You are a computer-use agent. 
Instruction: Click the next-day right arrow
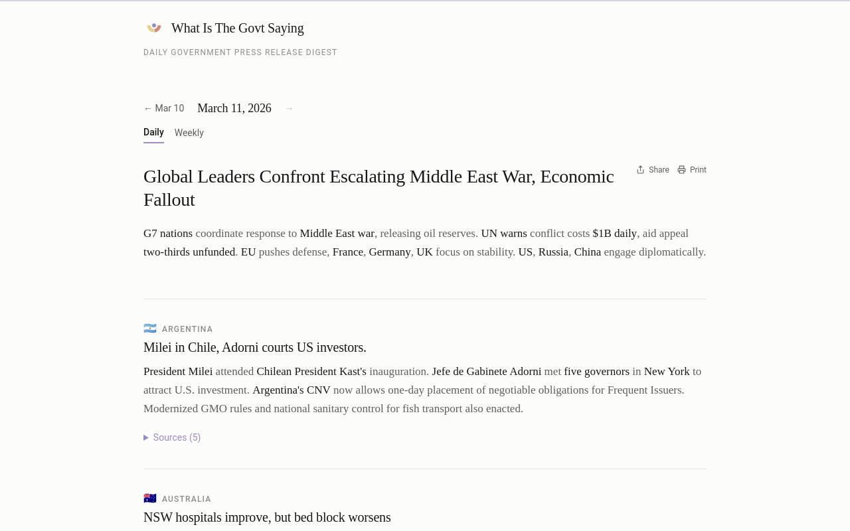click(289, 108)
